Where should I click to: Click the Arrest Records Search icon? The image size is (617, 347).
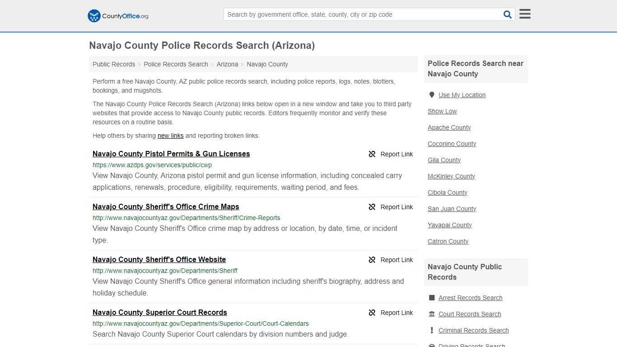pyautogui.click(x=432, y=298)
